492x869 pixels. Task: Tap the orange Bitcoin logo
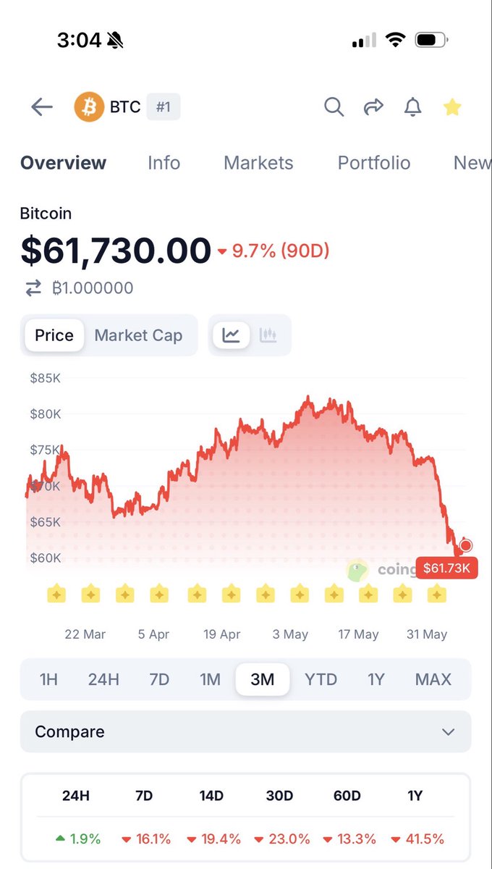[89, 107]
